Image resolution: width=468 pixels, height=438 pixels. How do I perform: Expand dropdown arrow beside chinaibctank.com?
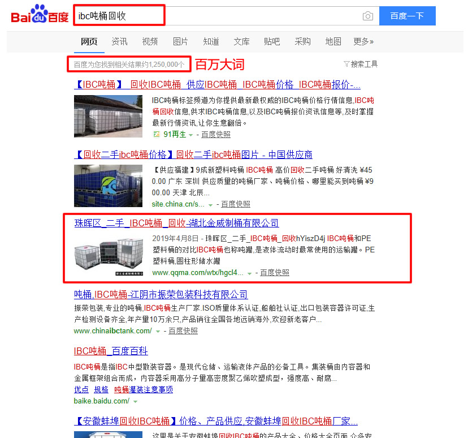(158, 332)
